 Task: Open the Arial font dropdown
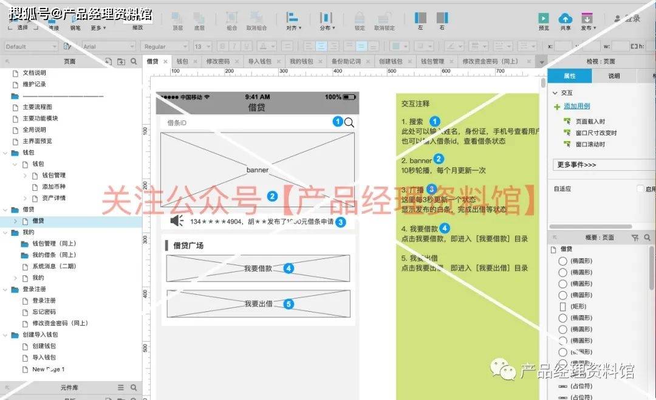pyautogui.click(x=108, y=46)
